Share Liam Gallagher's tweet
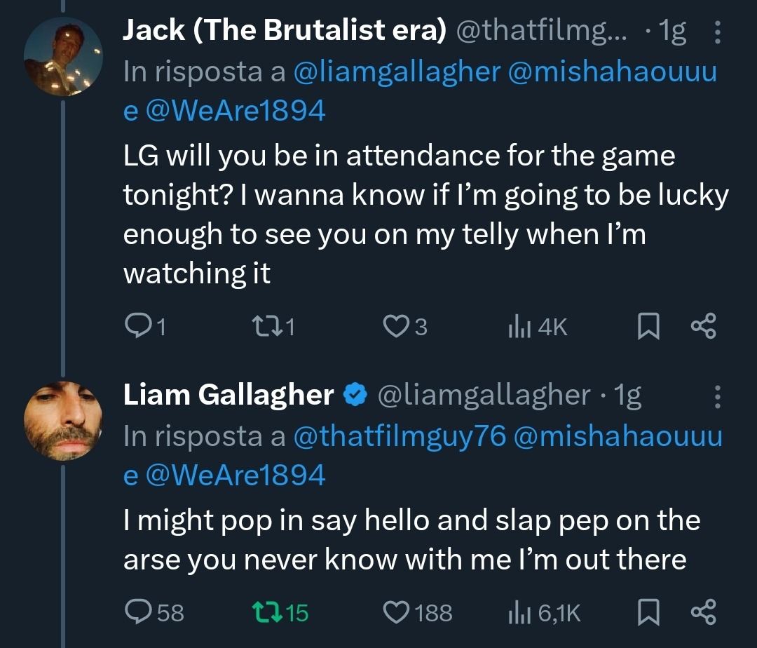Image resolution: width=757 pixels, height=648 pixels. (704, 612)
